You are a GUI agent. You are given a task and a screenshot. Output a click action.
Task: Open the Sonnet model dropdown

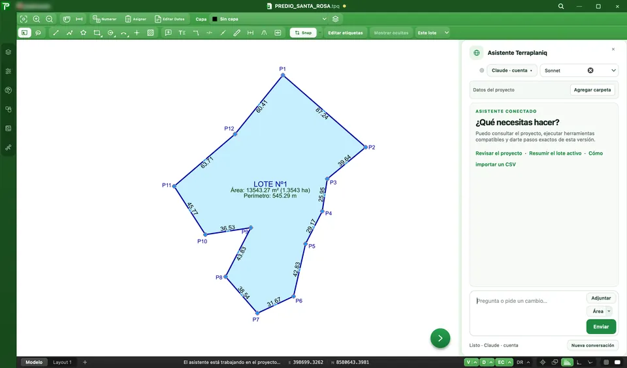579,70
